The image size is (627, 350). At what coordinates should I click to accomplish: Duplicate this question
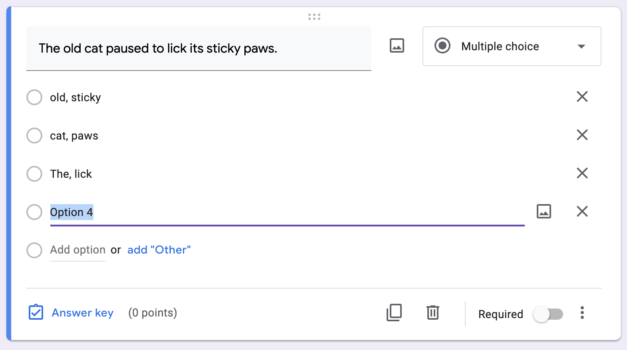point(394,313)
